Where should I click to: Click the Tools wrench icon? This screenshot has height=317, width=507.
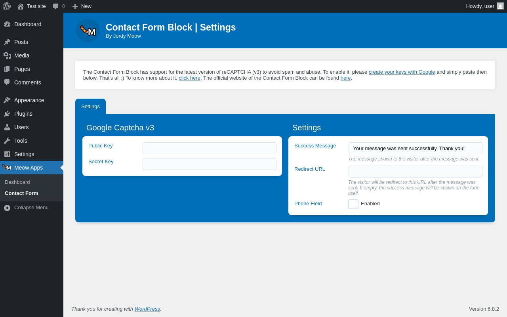(7, 141)
